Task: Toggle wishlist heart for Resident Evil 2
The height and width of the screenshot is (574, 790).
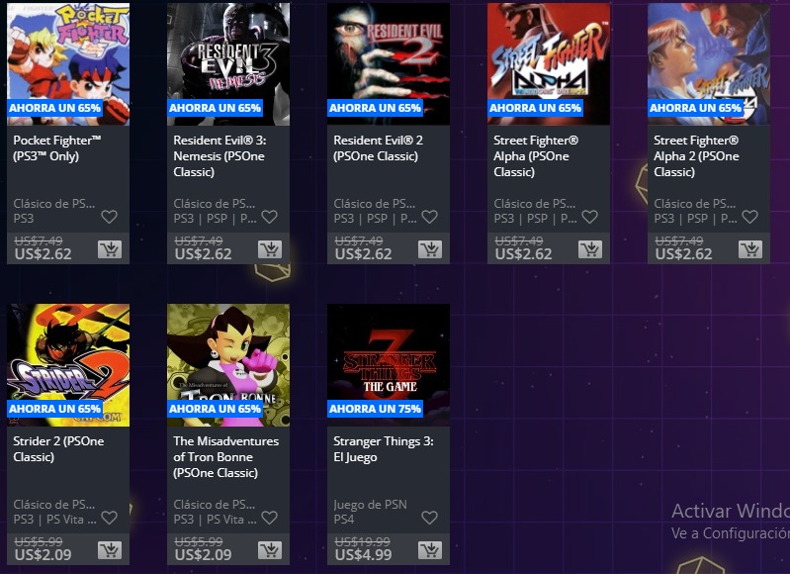Action: pyautogui.click(x=429, y=217)
